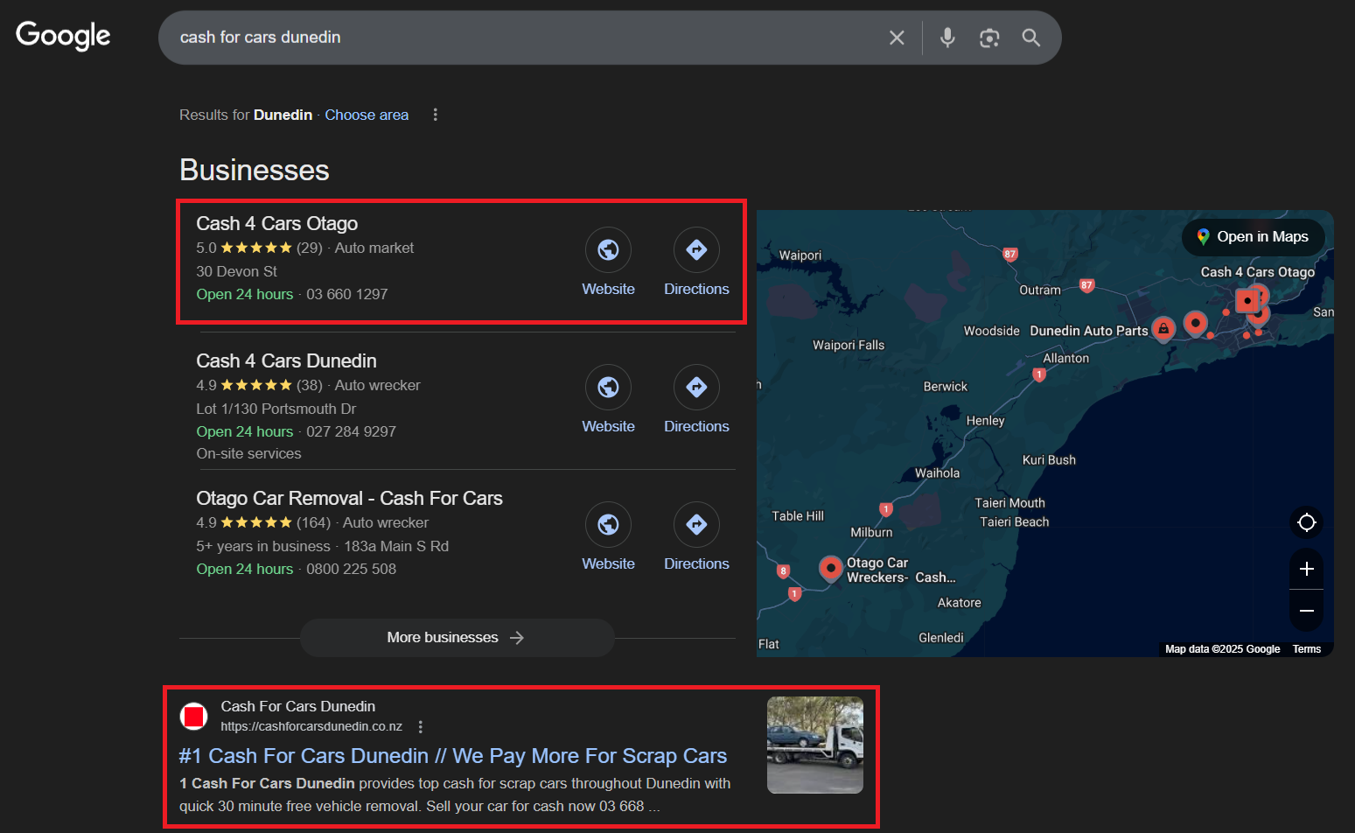
Task: Open the Website for Otago Car Removal
Action: [608, 524]
